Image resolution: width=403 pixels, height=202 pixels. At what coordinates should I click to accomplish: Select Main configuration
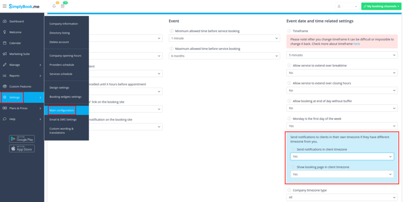tap(61, 110)
